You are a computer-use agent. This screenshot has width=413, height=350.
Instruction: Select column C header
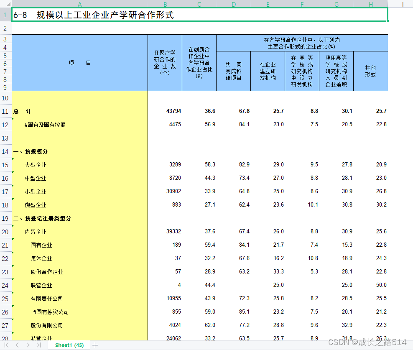click(x=199, y=4)
